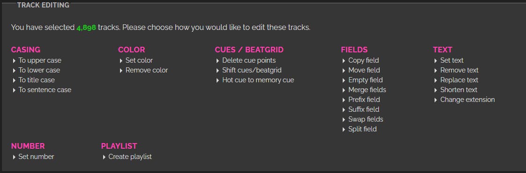This screenshot has width=526, height=173.
Task: Open Create playlist
Action: point(130,157)
